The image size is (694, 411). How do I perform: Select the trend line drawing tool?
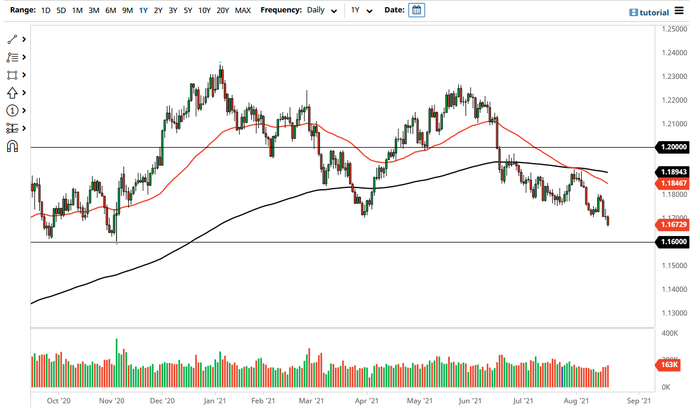click(11, 39)
